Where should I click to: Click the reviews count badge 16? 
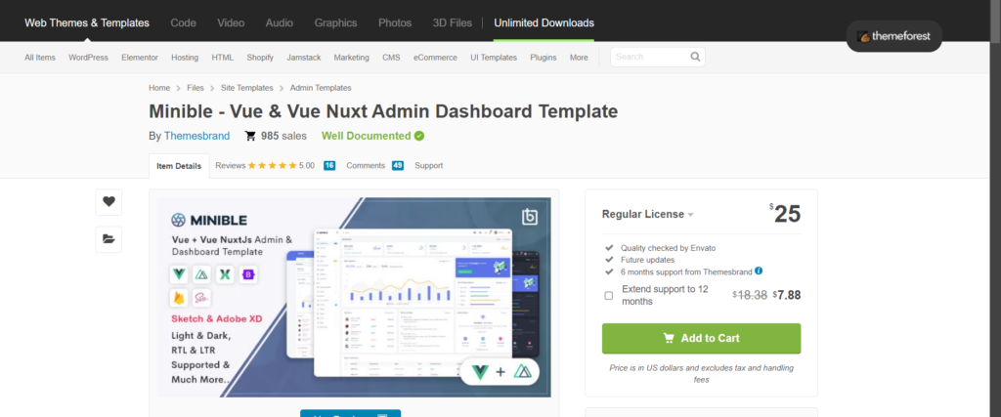point(329,166)
